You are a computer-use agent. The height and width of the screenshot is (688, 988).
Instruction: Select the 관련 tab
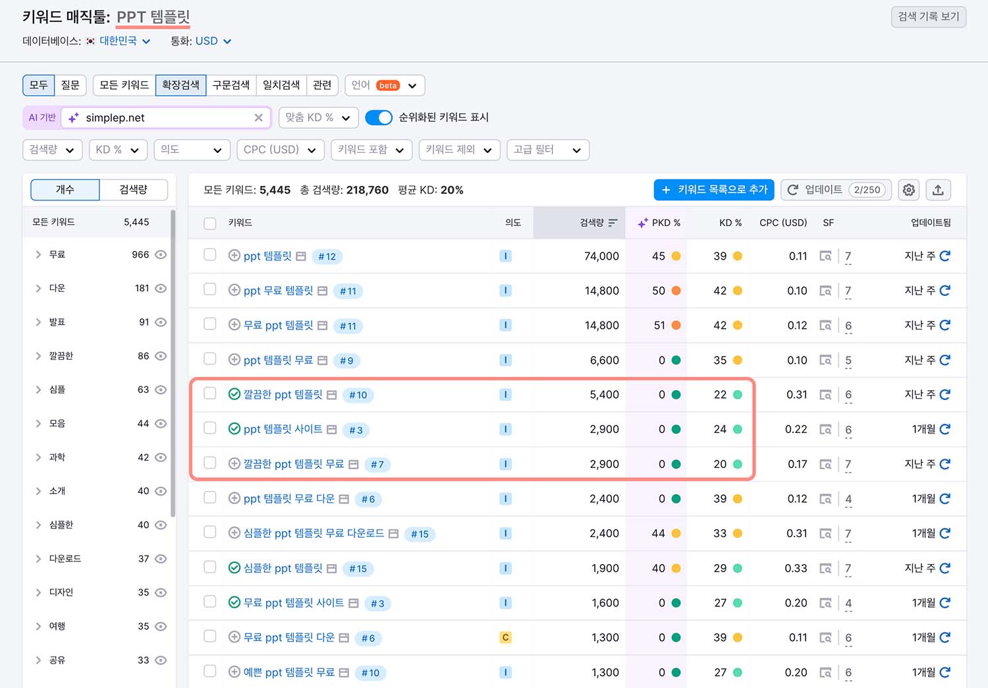point(322,85)
